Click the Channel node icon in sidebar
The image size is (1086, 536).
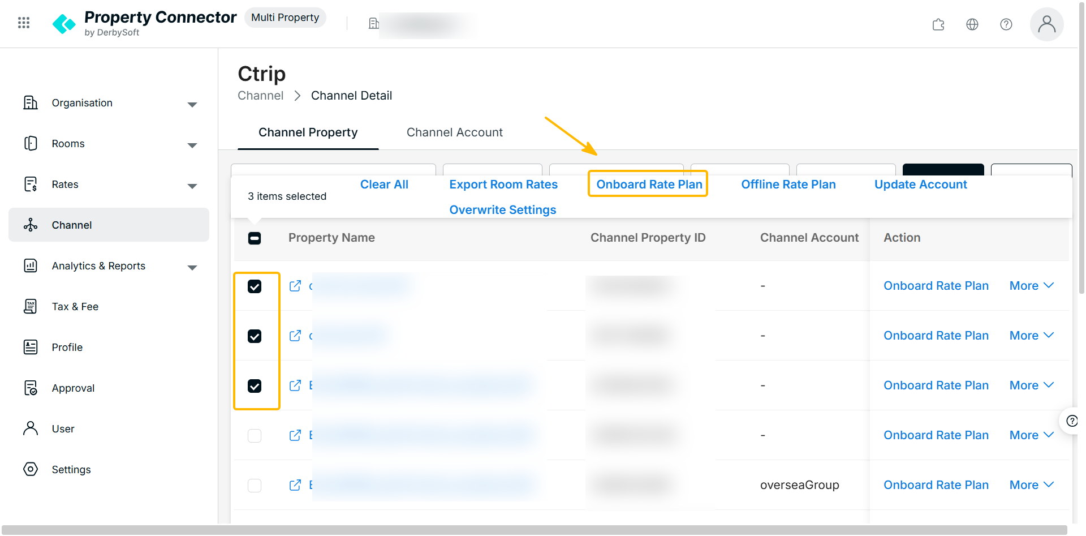pyautogui.click(x=31, y=225)
